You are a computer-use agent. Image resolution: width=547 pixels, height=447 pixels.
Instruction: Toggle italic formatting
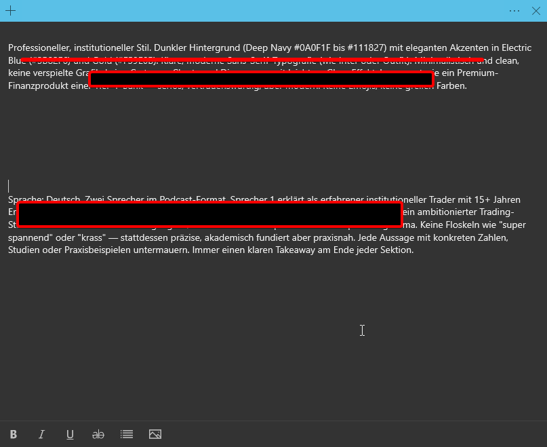tap(41, 434)
